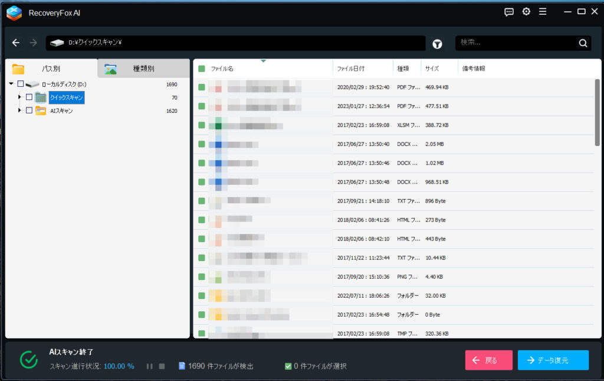Click the back navigation arrow
Screen dimensions: 604x381
point(16,43)
